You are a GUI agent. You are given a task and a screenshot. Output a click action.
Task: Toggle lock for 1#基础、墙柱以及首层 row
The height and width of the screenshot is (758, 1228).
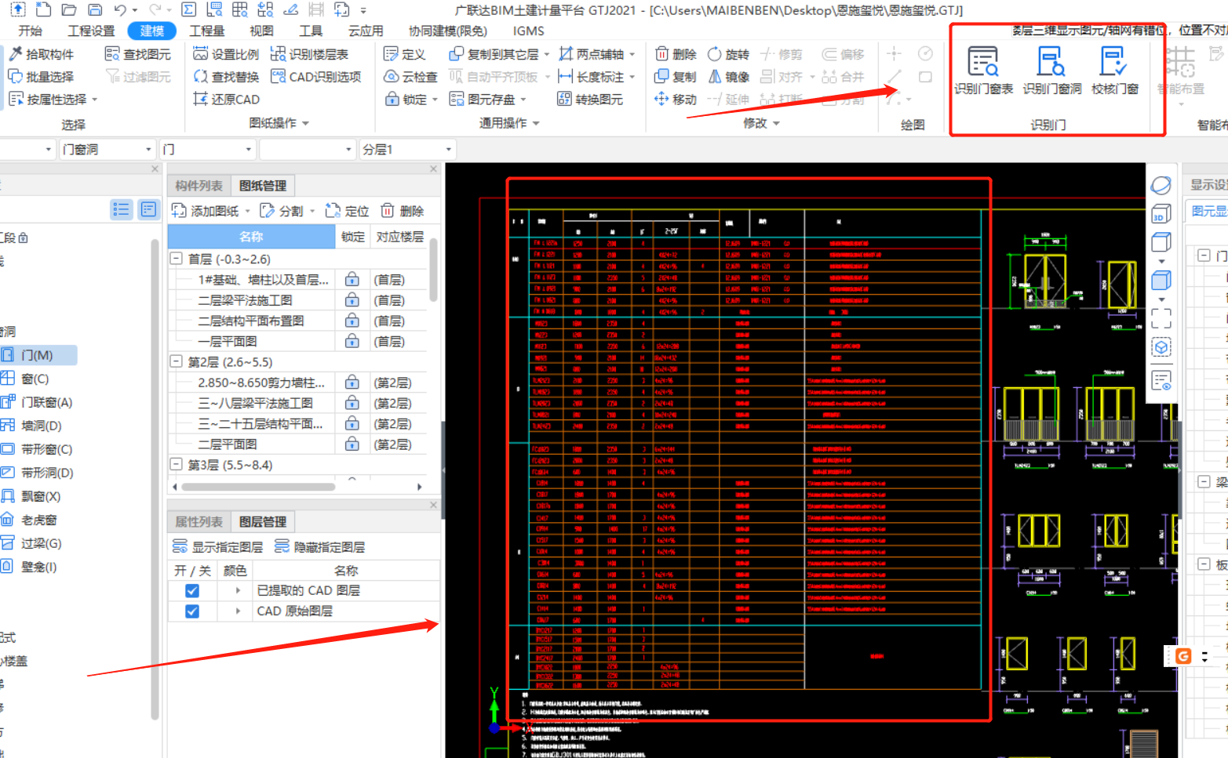352,280
